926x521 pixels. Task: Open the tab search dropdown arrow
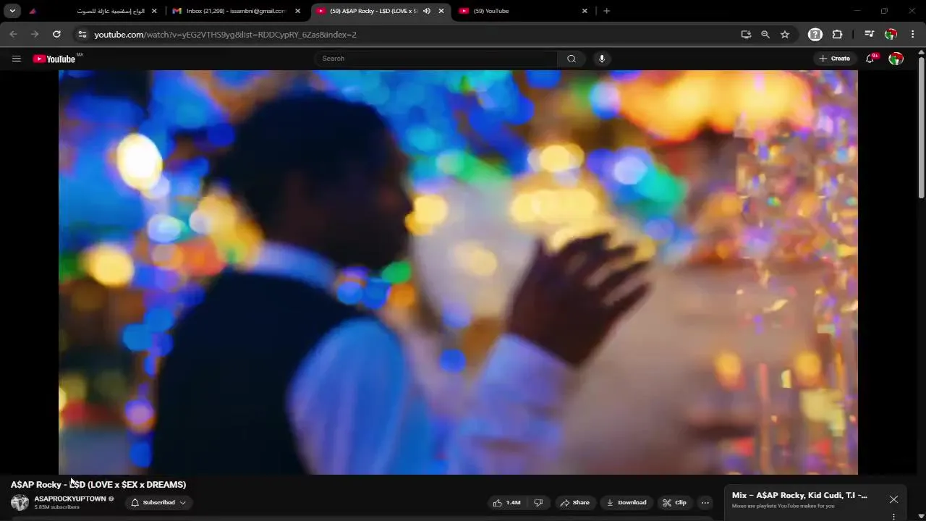12,11
